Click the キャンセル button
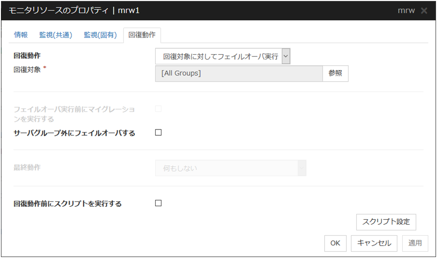The image size is (437, 258). coord(374,243)
